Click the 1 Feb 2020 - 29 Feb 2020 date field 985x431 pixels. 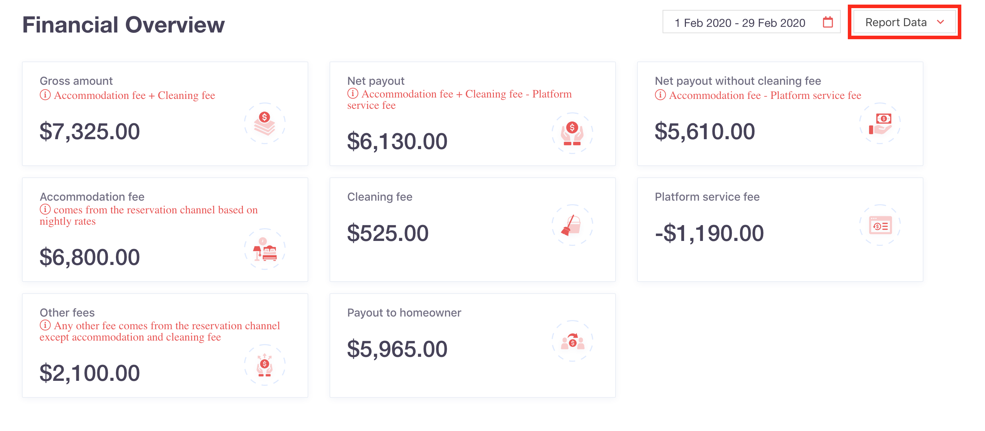pyautogui.click(x=751, y=22)
